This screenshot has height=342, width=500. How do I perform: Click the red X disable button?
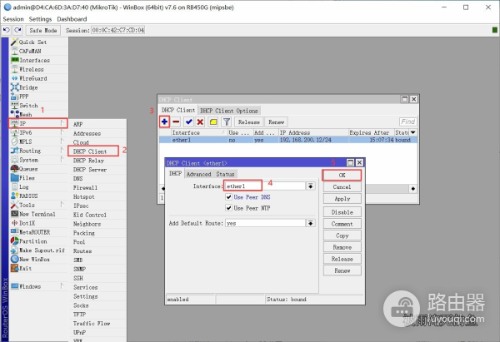200,121
